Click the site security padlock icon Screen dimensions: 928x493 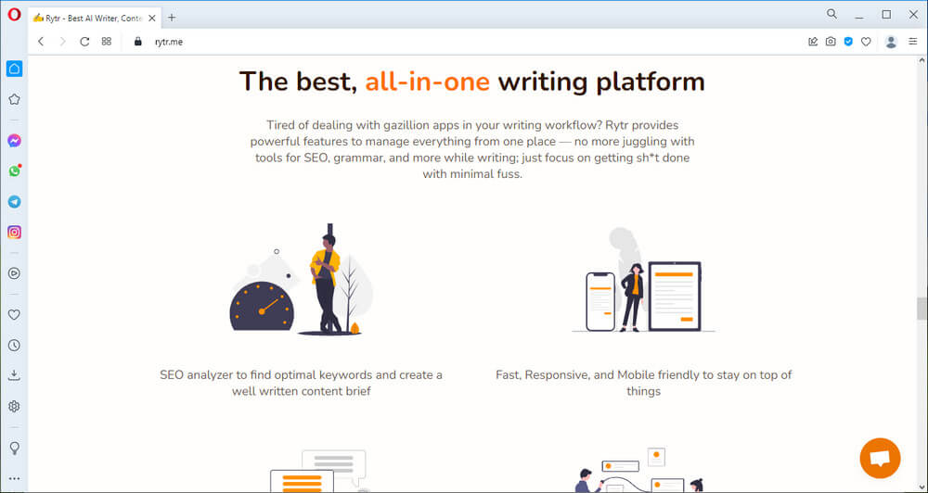(x=138, y=42)
